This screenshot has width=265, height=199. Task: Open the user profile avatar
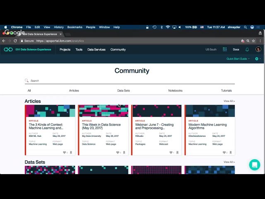coord(258,49)
